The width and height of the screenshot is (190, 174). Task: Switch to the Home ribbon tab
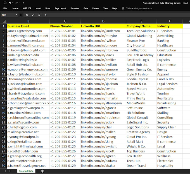coord(15,8)
